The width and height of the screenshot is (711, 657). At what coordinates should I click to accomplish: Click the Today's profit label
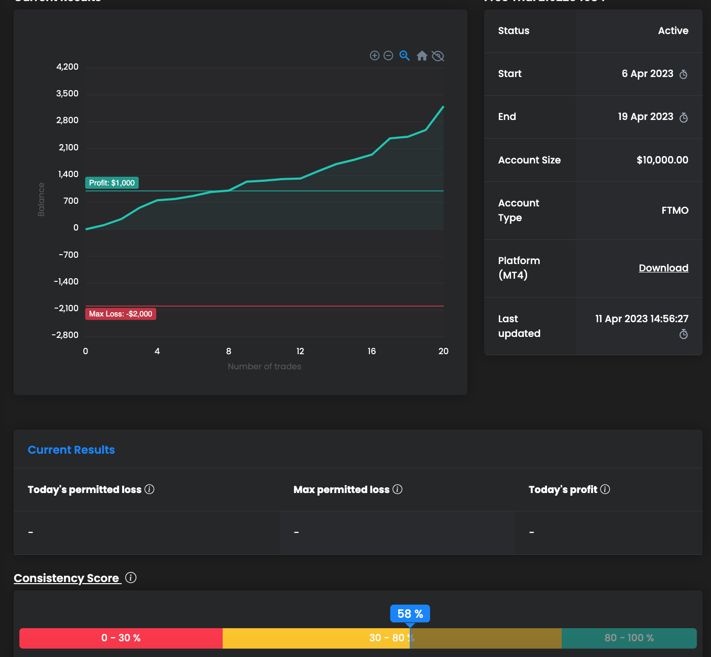(563, 489)
